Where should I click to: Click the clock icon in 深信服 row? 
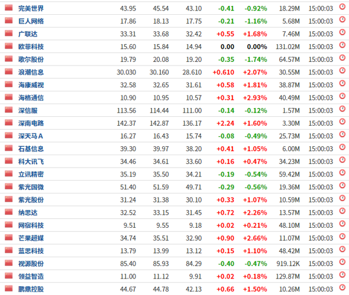coord(342,109)
